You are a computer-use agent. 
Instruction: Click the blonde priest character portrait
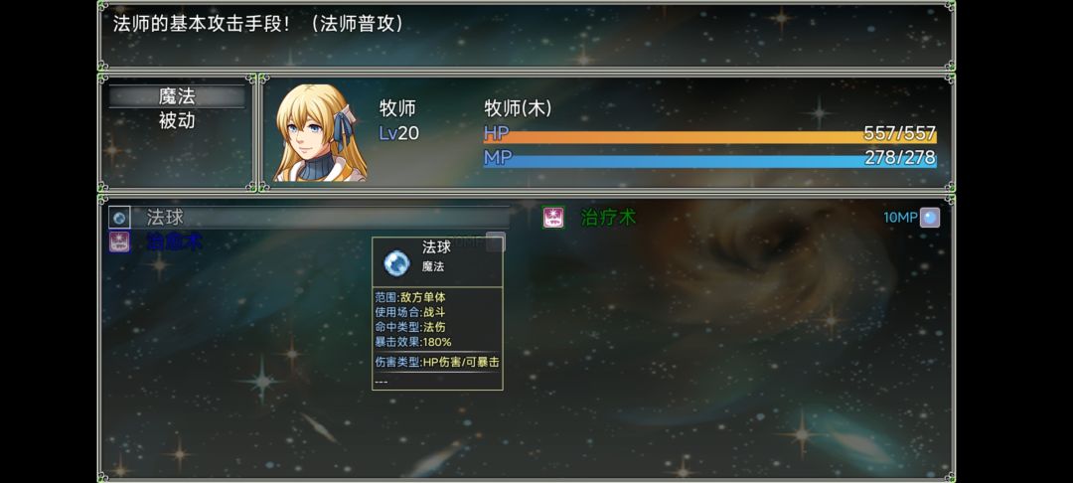click(x=320, y=133)
